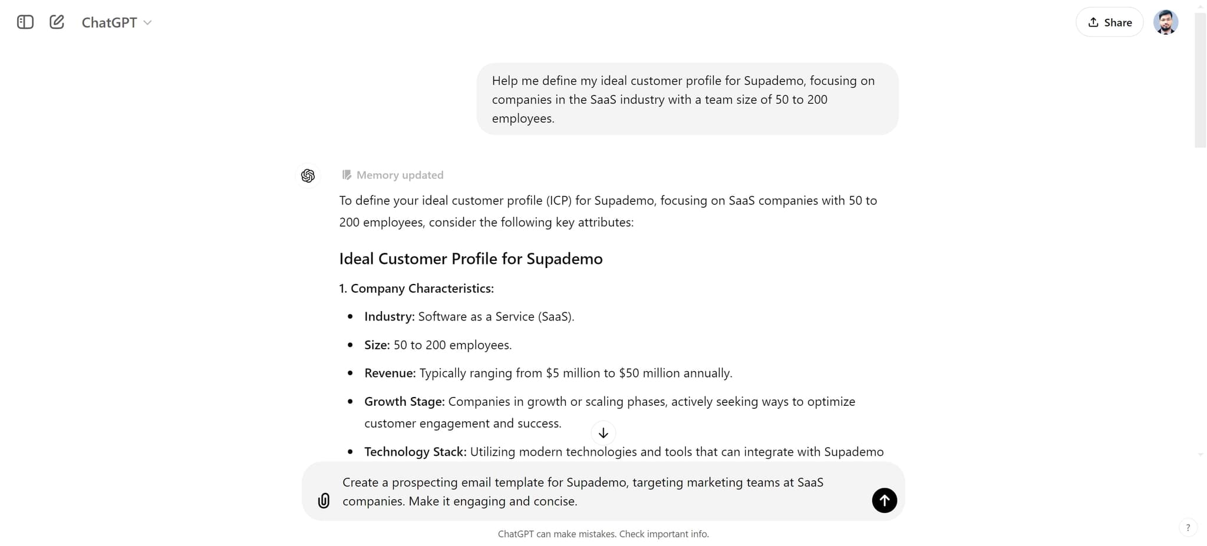
Task: Click 'Check important info' in the disclaimer
Action: click(664, 534)
